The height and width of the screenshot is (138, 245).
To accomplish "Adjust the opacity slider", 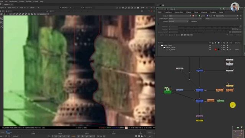I will (209, 26).
